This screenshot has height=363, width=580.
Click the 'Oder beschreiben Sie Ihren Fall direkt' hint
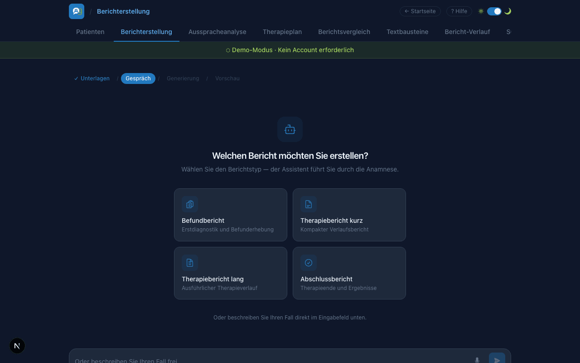(290, 318)
